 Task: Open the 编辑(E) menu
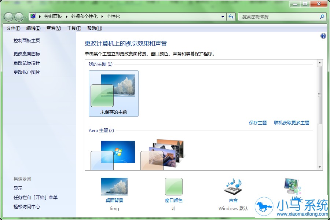[33, 28]
